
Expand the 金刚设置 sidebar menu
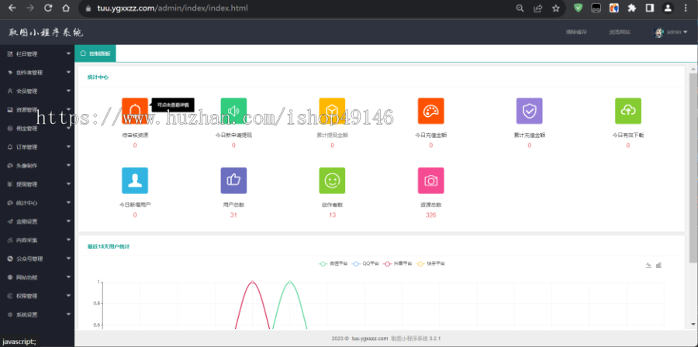point(37,222)
